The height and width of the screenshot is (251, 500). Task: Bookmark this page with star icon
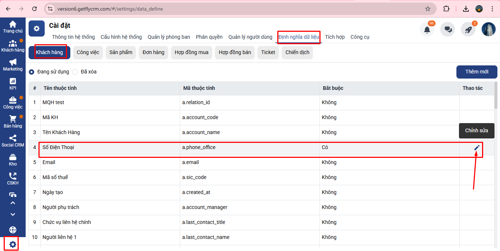click(427, 9)
